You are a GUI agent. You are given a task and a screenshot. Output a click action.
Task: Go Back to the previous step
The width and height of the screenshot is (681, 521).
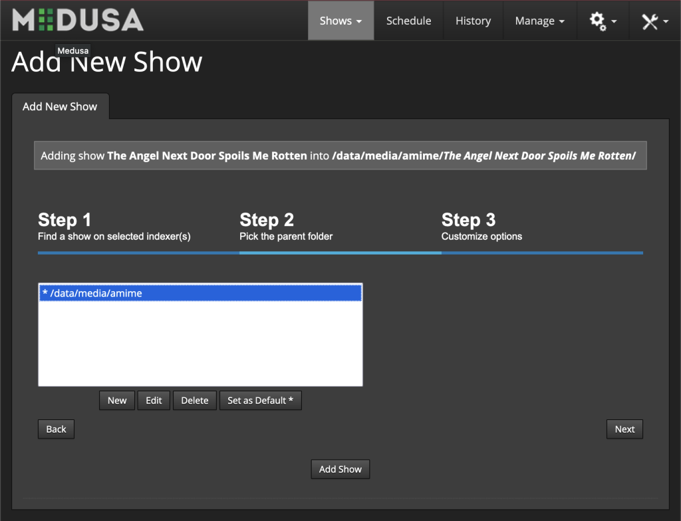56,429
